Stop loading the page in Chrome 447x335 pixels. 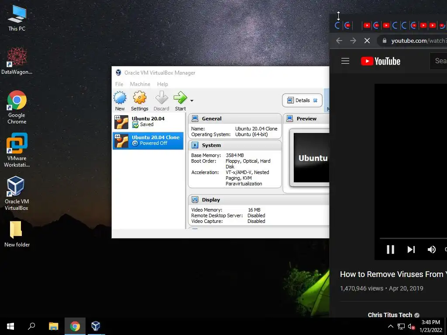point(367,41)
